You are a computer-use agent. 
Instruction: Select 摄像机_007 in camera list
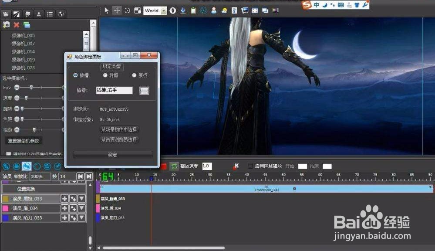pyautogui.click(x=24, y=44)
